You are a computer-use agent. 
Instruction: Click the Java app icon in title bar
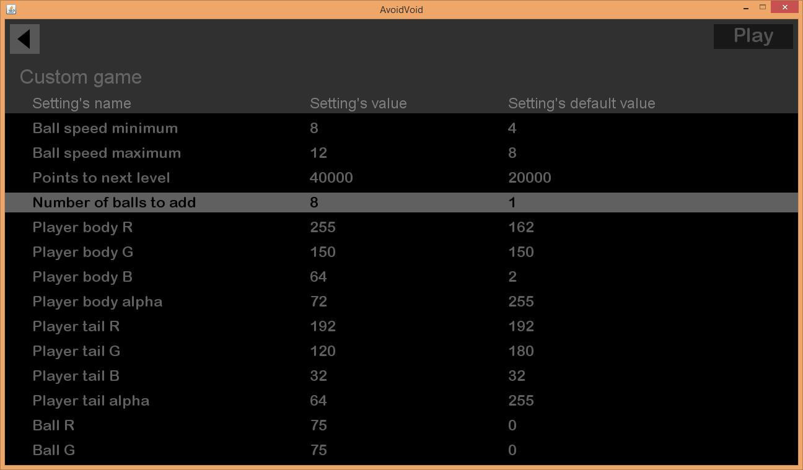pos(11,9)
